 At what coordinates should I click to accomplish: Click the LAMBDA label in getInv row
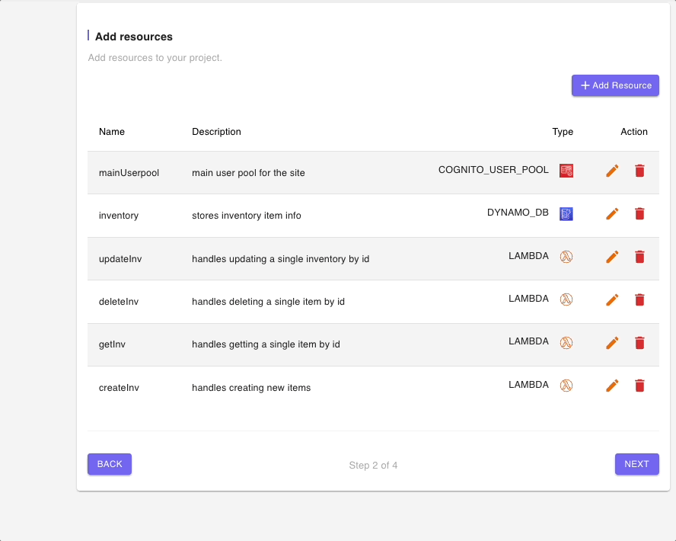point(528,341)
